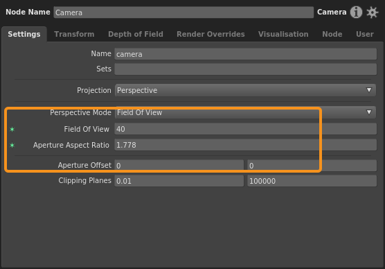Click the Name field containing camera
The image size is (385, 269).
(x=245, y=54)
